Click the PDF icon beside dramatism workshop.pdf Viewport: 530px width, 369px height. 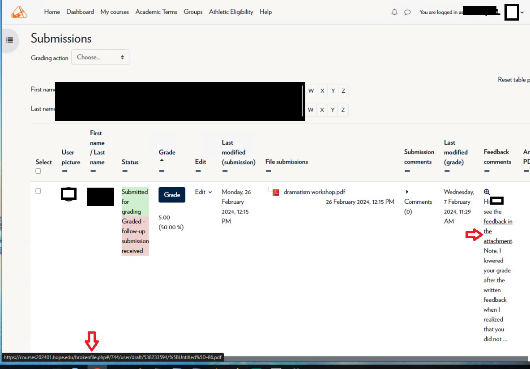pyautogui.click(x=276, y=192)
